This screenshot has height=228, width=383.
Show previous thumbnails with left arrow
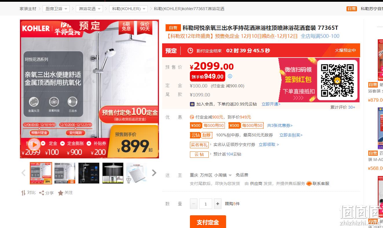click(23, 173)
